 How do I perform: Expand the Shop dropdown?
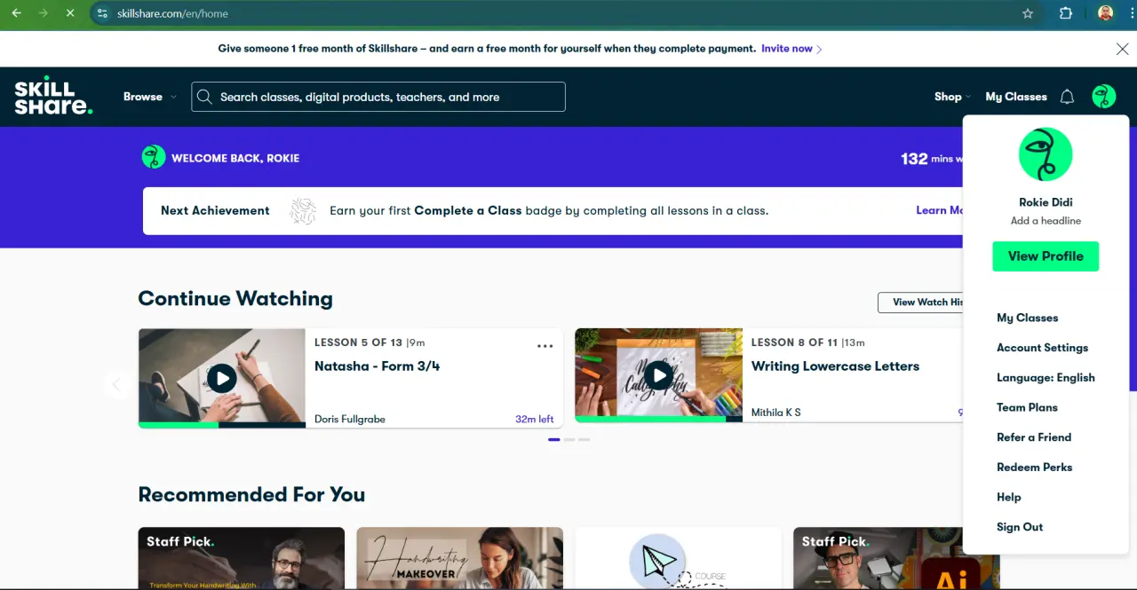952,97
